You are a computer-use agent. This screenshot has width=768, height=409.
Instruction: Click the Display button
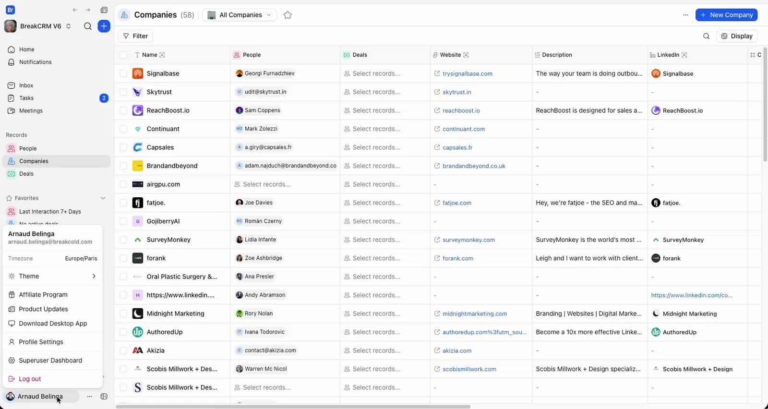pyautogui.click(x=737, y=36)
